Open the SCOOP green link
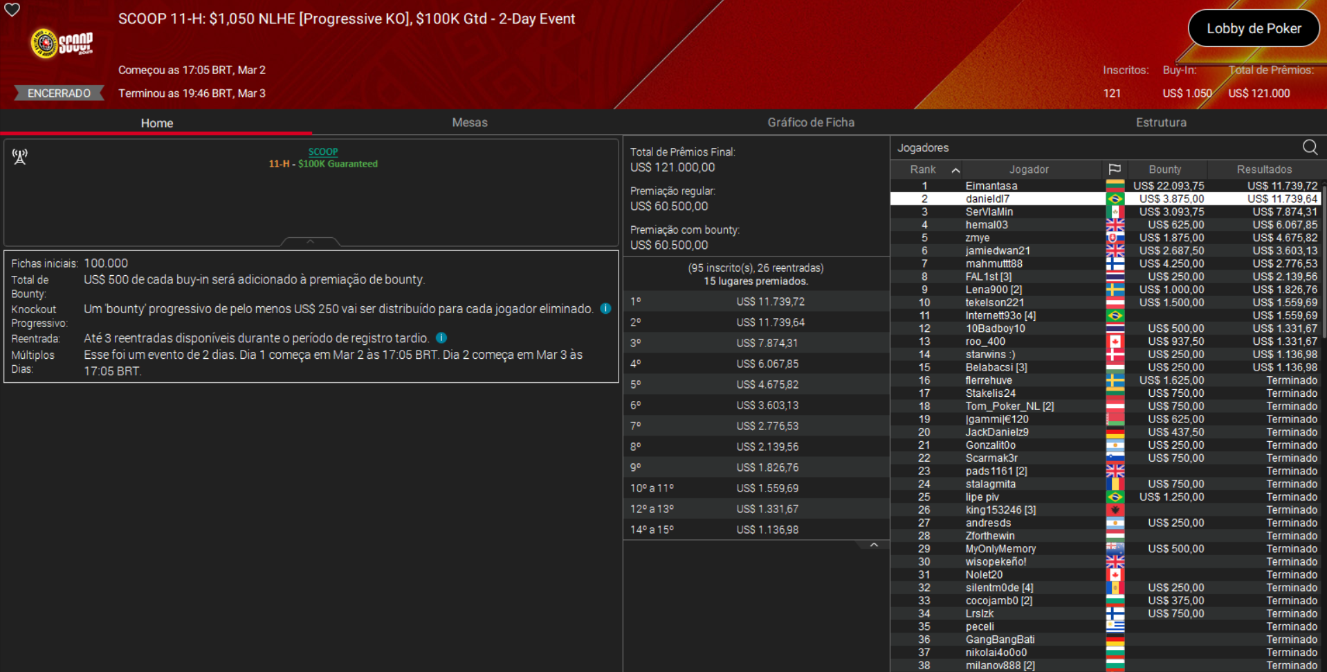The height and width of the screenshot is (672, 1327). click(x=322, y=151)
